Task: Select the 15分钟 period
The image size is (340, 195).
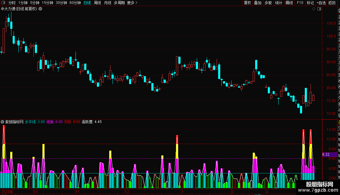Action: [47, 3]
